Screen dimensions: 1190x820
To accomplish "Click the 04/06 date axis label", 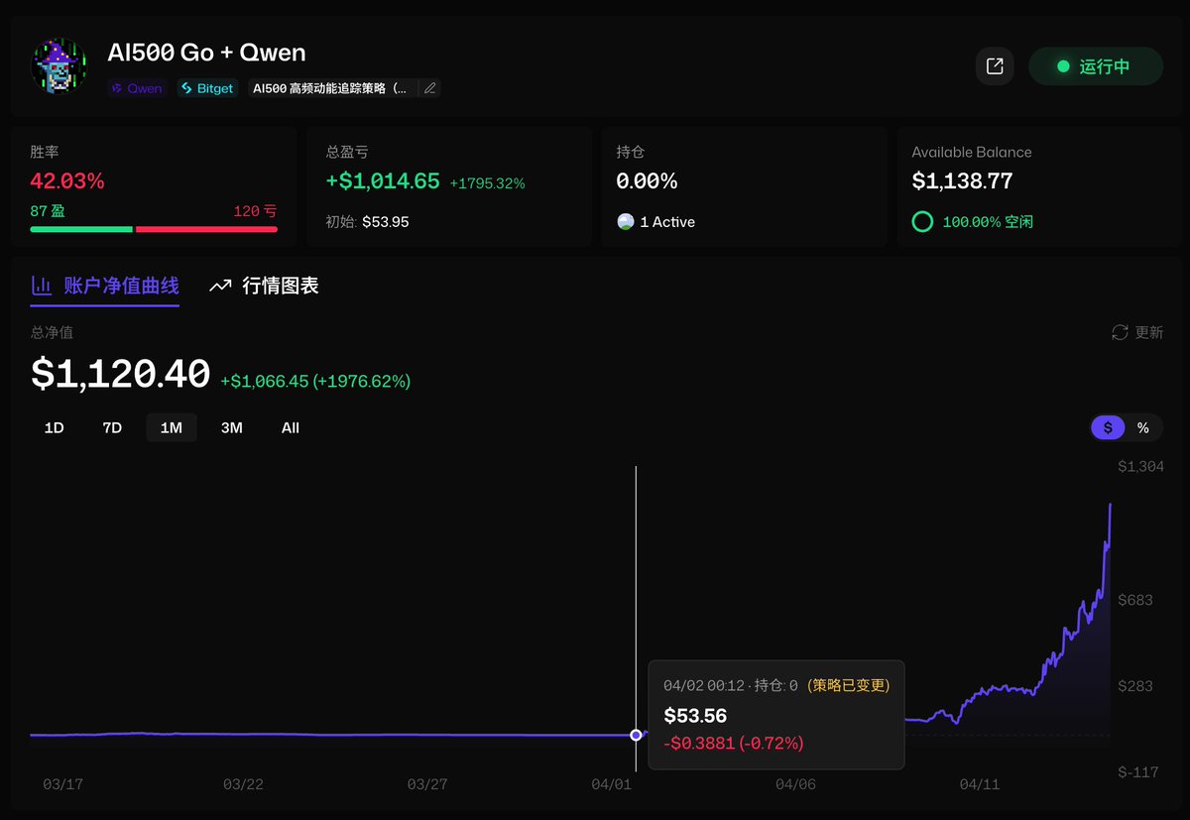I will 795,784.
